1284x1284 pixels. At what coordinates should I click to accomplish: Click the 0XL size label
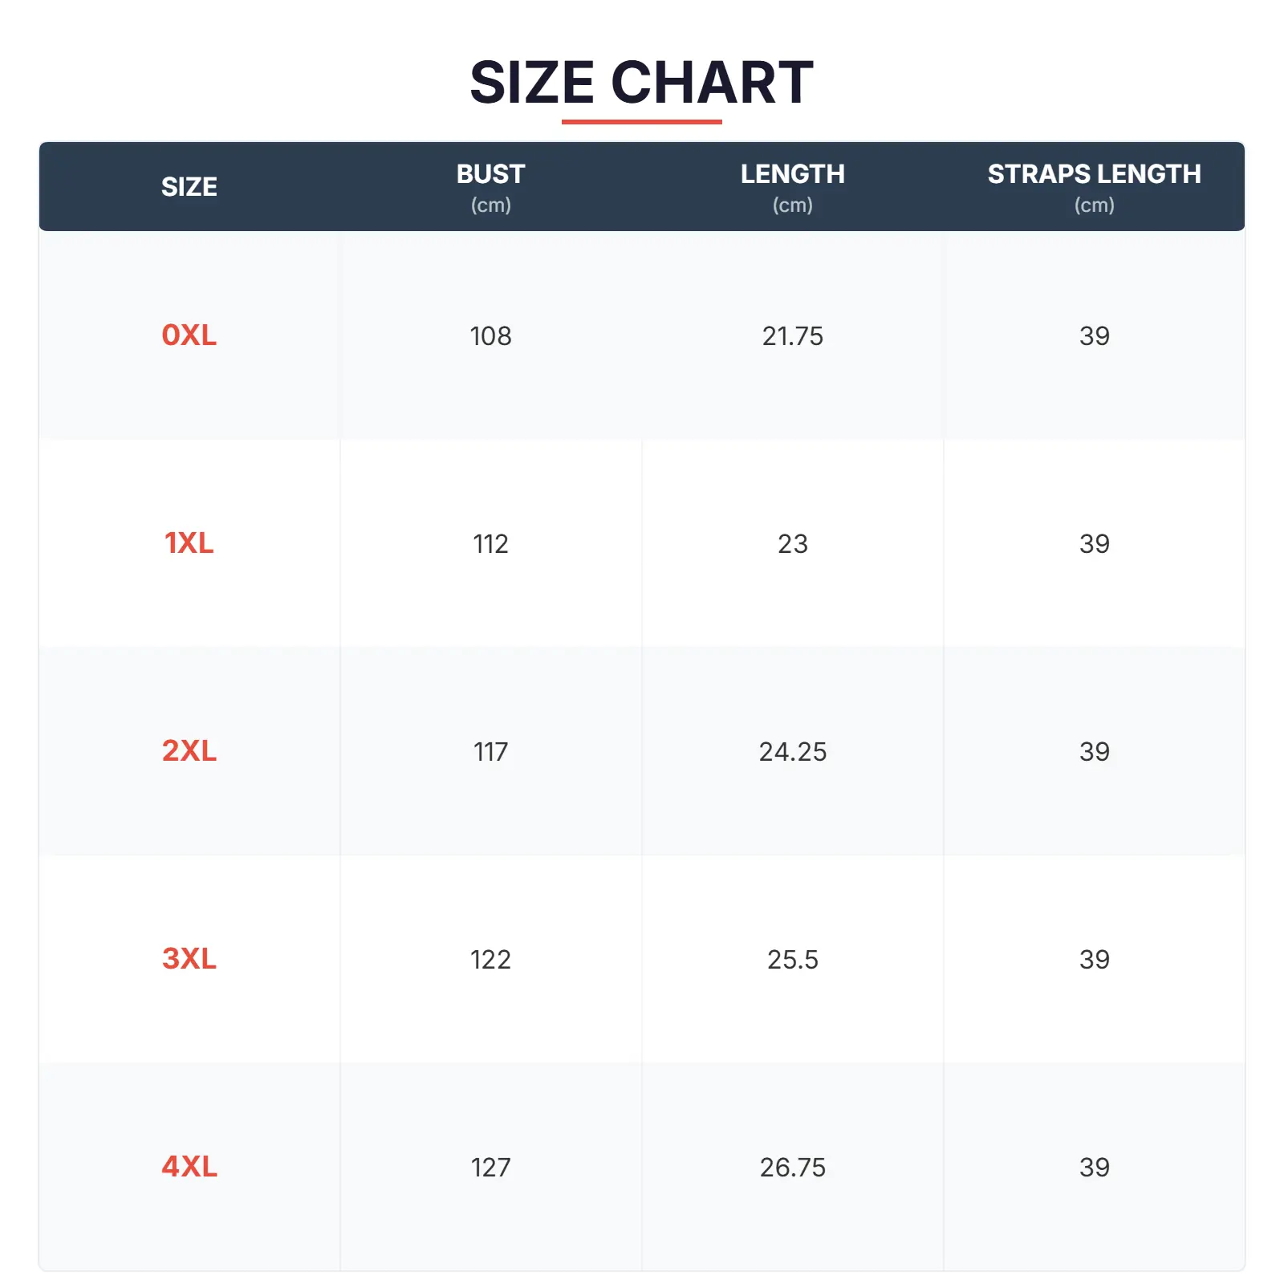pos(189,335)
